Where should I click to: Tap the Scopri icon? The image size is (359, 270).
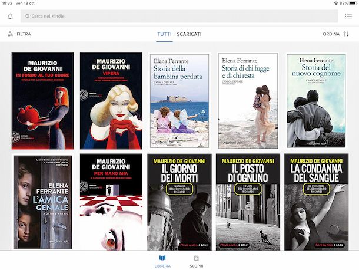[x=196, y=258]
